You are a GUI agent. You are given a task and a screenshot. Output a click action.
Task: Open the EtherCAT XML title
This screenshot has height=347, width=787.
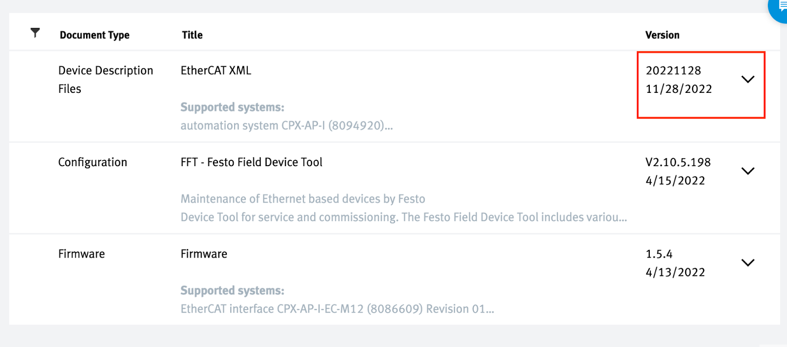coord(216,70)
